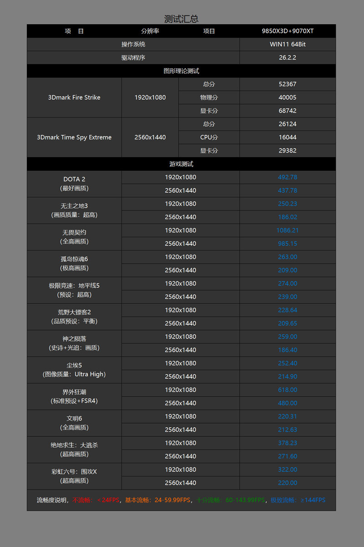This screenshot has width=364, height=547.
Task: Click driver version 26.2.2 cell
Action: pyautogui.click(x=288, y=58)
